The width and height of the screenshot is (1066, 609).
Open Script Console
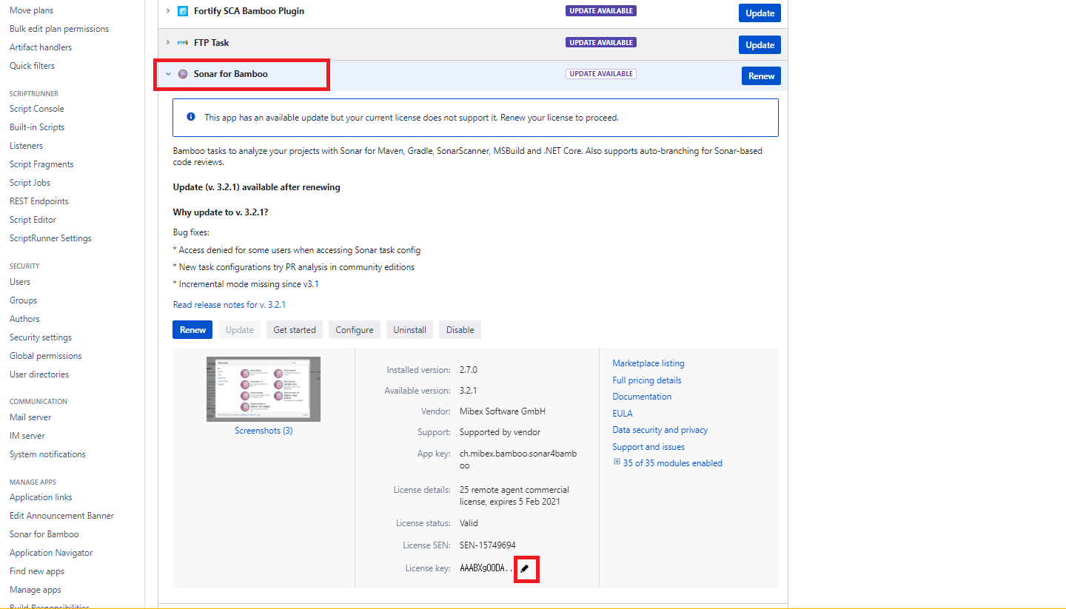tap(37, 109)
